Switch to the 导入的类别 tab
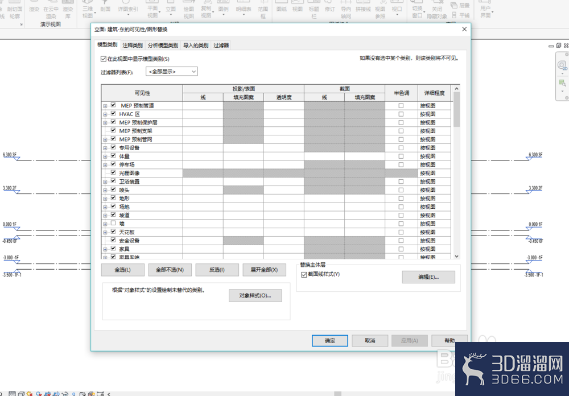 196,46
